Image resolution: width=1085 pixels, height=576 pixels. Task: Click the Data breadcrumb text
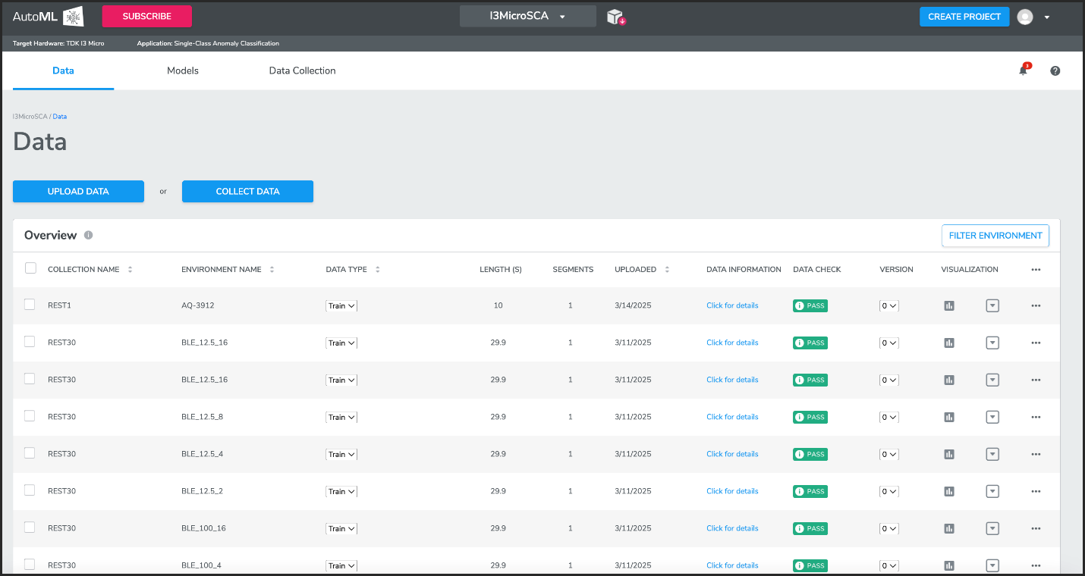60,117
